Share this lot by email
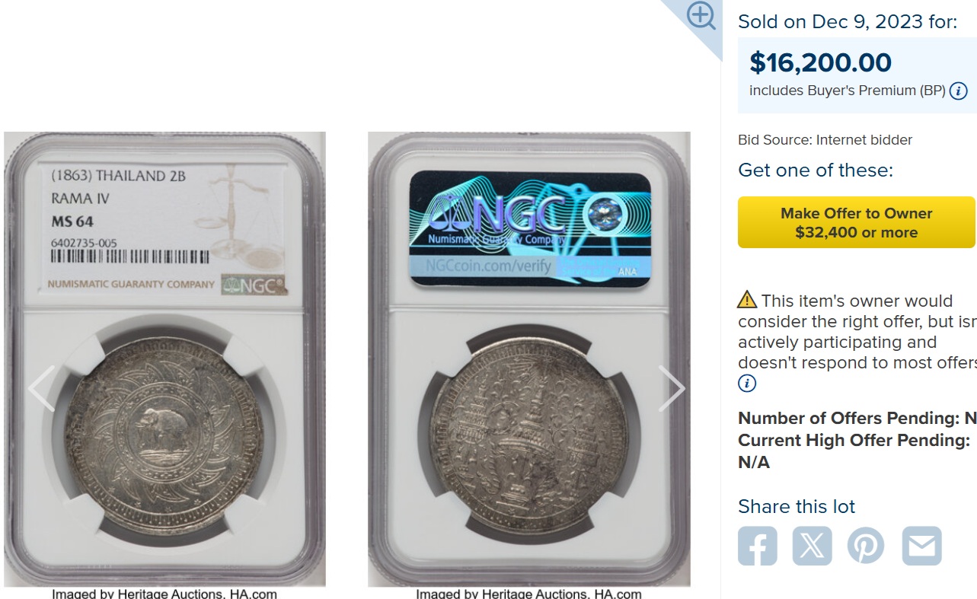977x599 pixels. (x=922, y=546)
